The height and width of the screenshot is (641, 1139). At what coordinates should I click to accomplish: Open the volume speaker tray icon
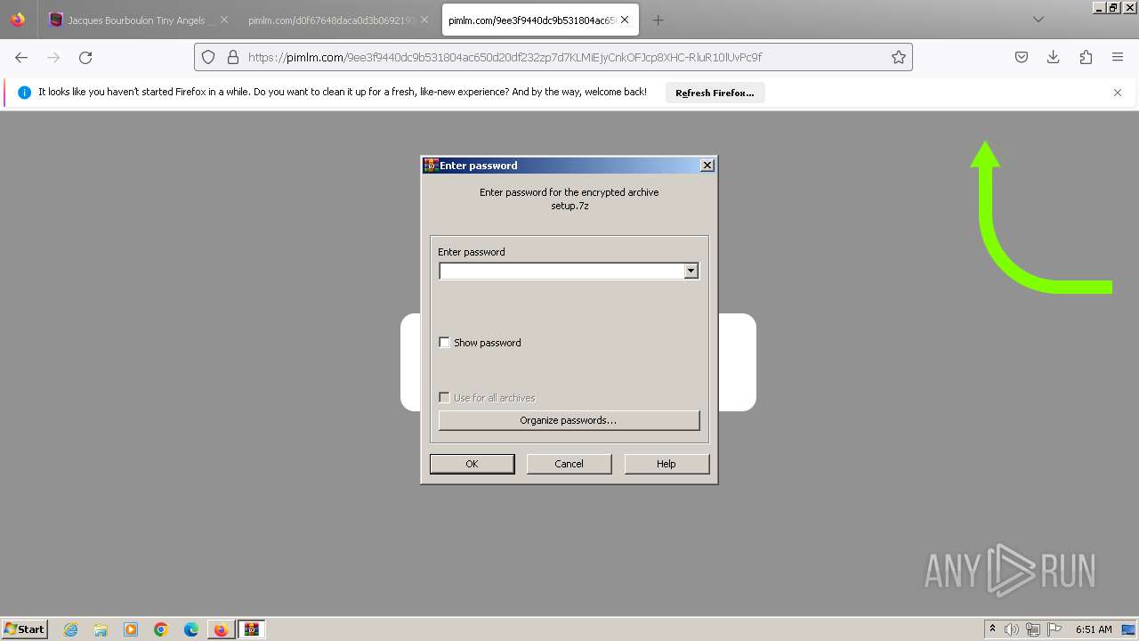(x=1012, y=629)
